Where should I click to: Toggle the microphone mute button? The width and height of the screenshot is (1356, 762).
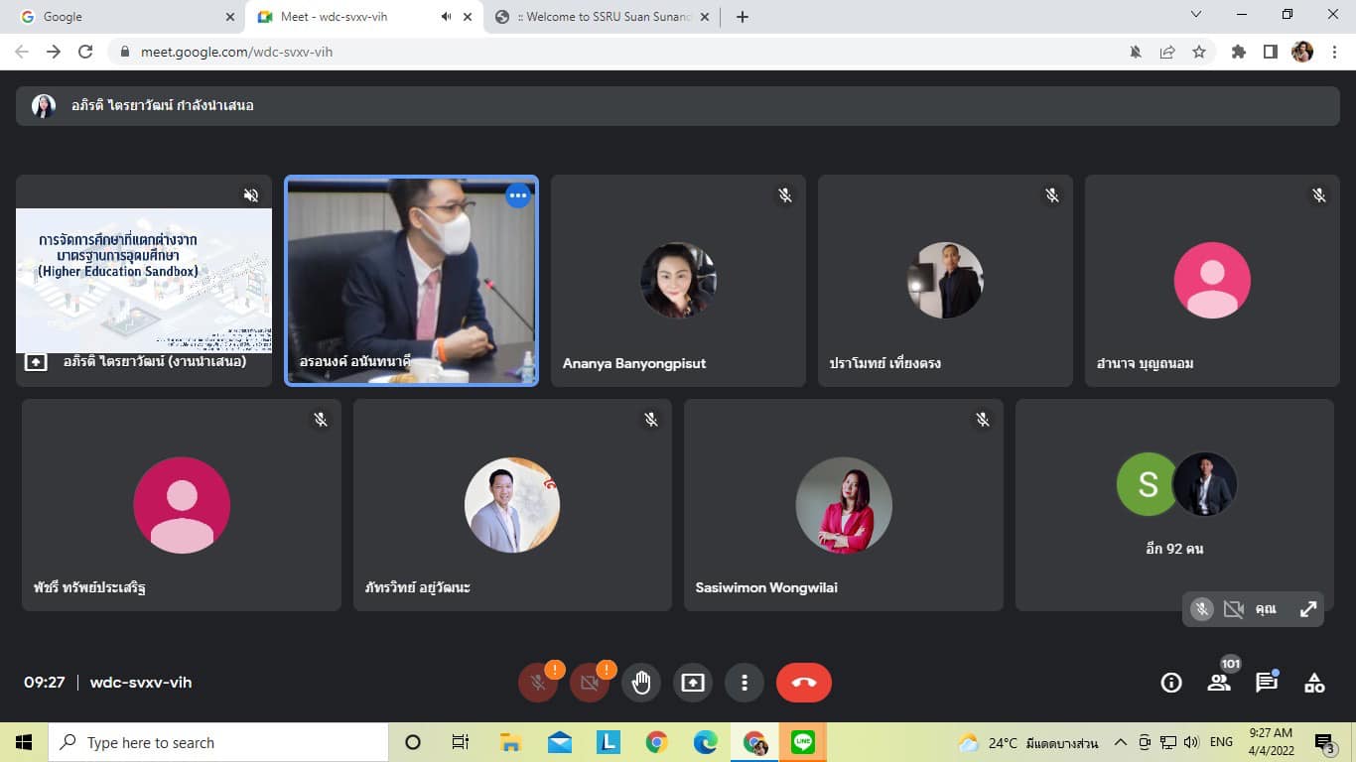point(538,683)
